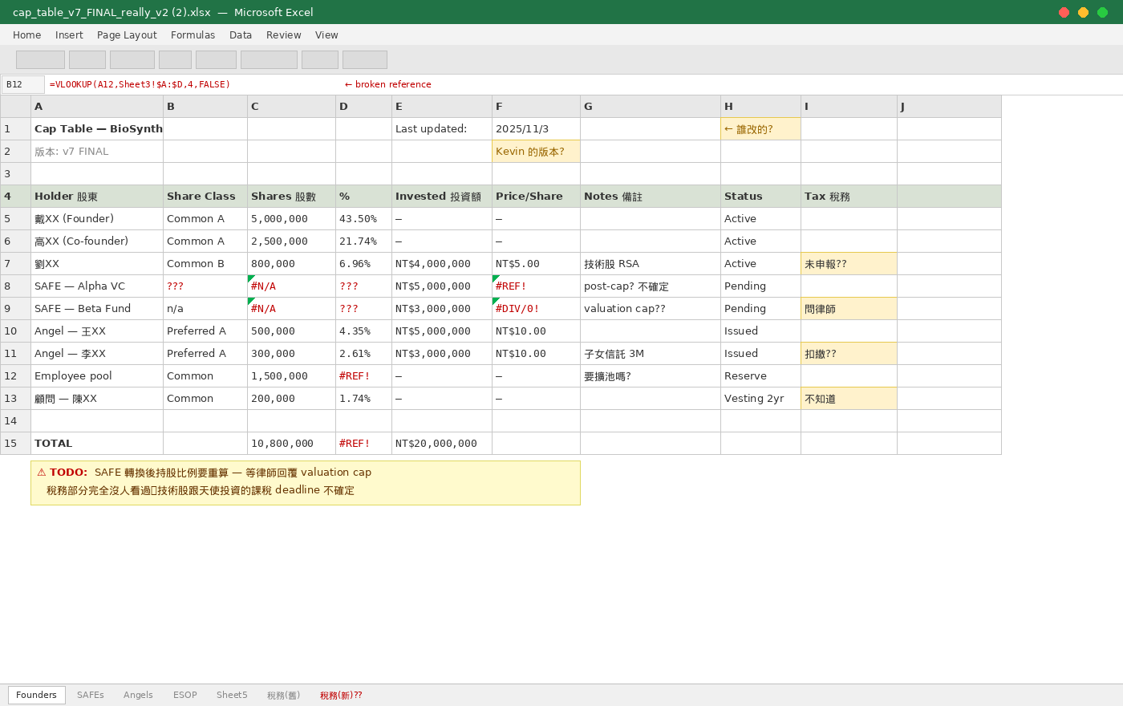Screen dimensions: 1123x706
Task: Select the '← 誰改的?' comment cell
Action: point(761,129)
